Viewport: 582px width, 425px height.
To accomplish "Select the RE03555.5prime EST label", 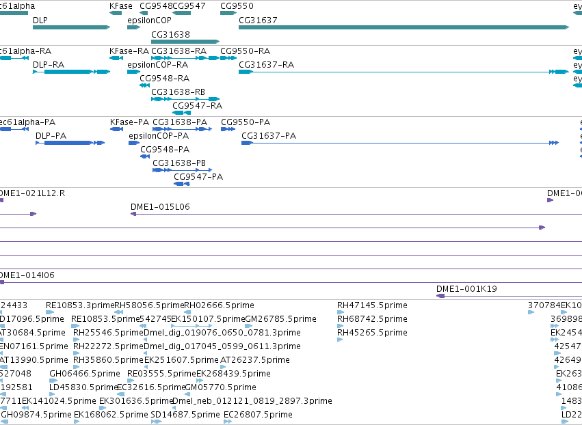I will [161, 374].
